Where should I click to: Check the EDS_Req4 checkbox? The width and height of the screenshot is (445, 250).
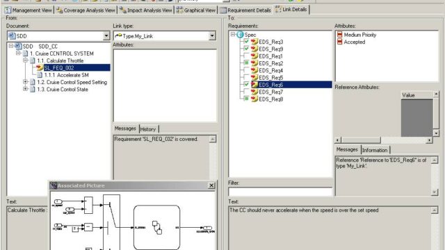click(x=246, y=70)
